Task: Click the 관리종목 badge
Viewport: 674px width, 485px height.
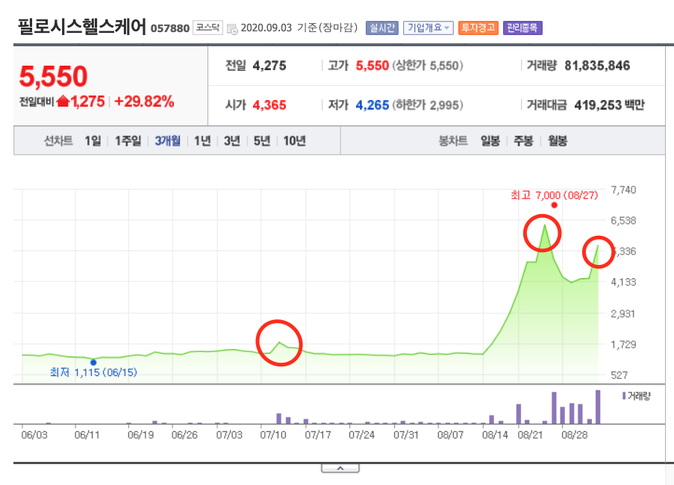Action: [x=522, y=28]
